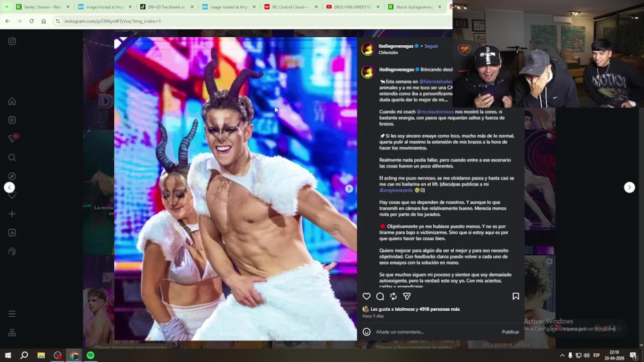
Task: Open Chilevisión location link
Action: coord(388,53)
